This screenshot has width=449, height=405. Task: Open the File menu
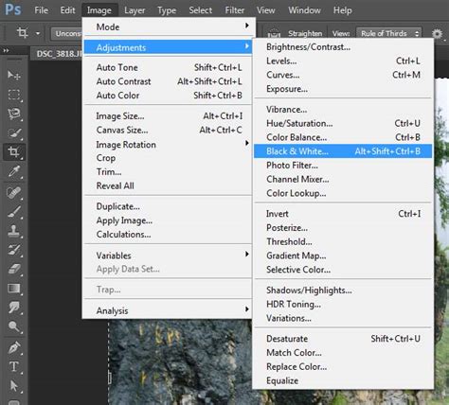click(x=42, y=10)
